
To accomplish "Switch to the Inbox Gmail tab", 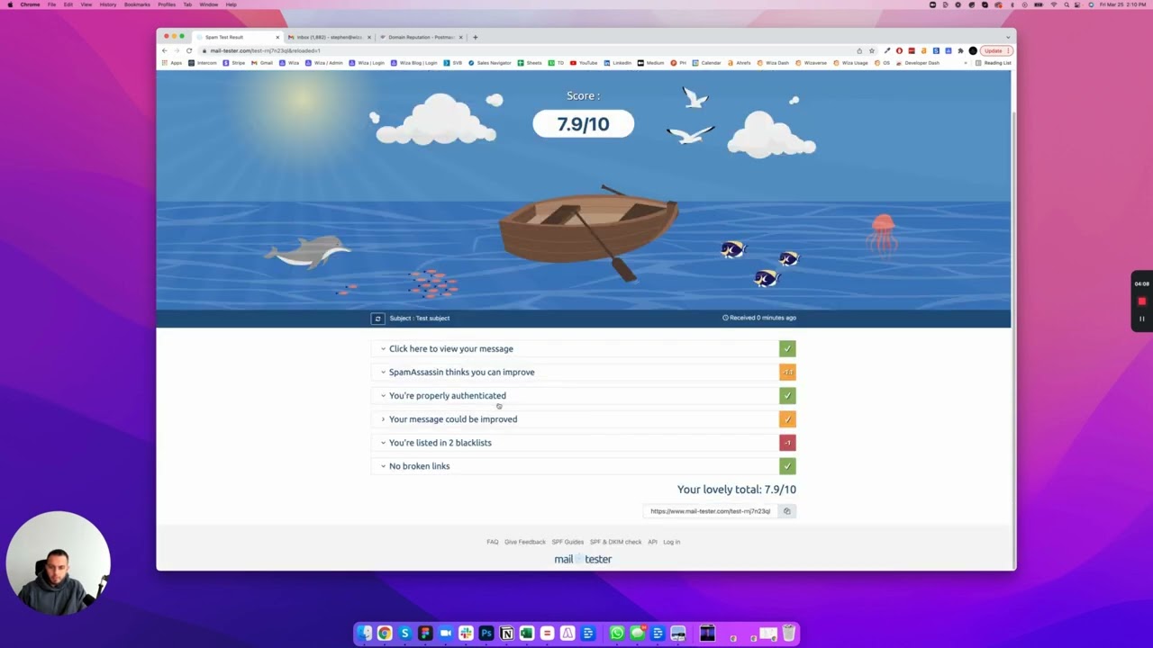I will pos(328,37).
